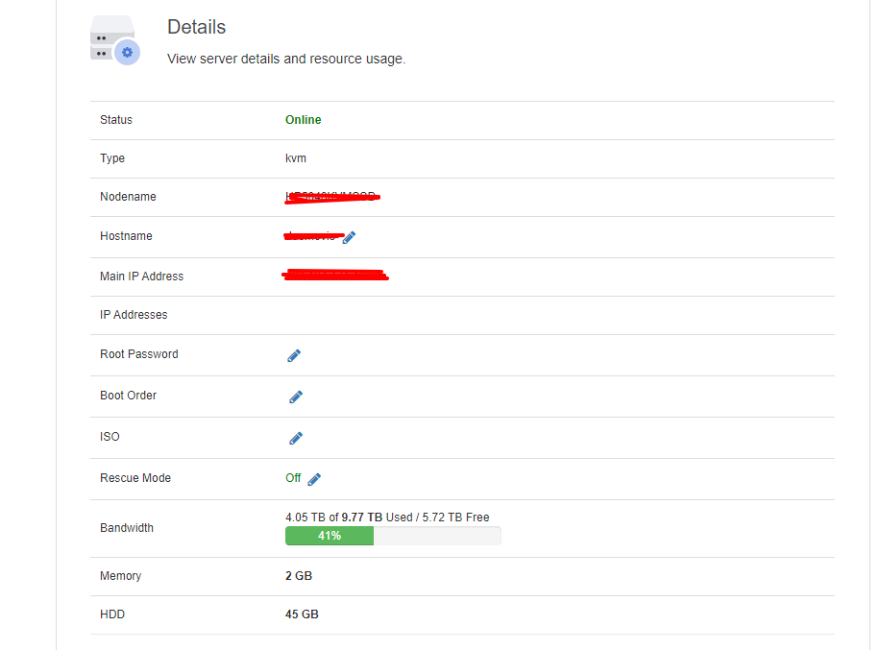Click the 2 GB memory value
Image resolution: width=879 pixels, height=650 pixels.
299,576
